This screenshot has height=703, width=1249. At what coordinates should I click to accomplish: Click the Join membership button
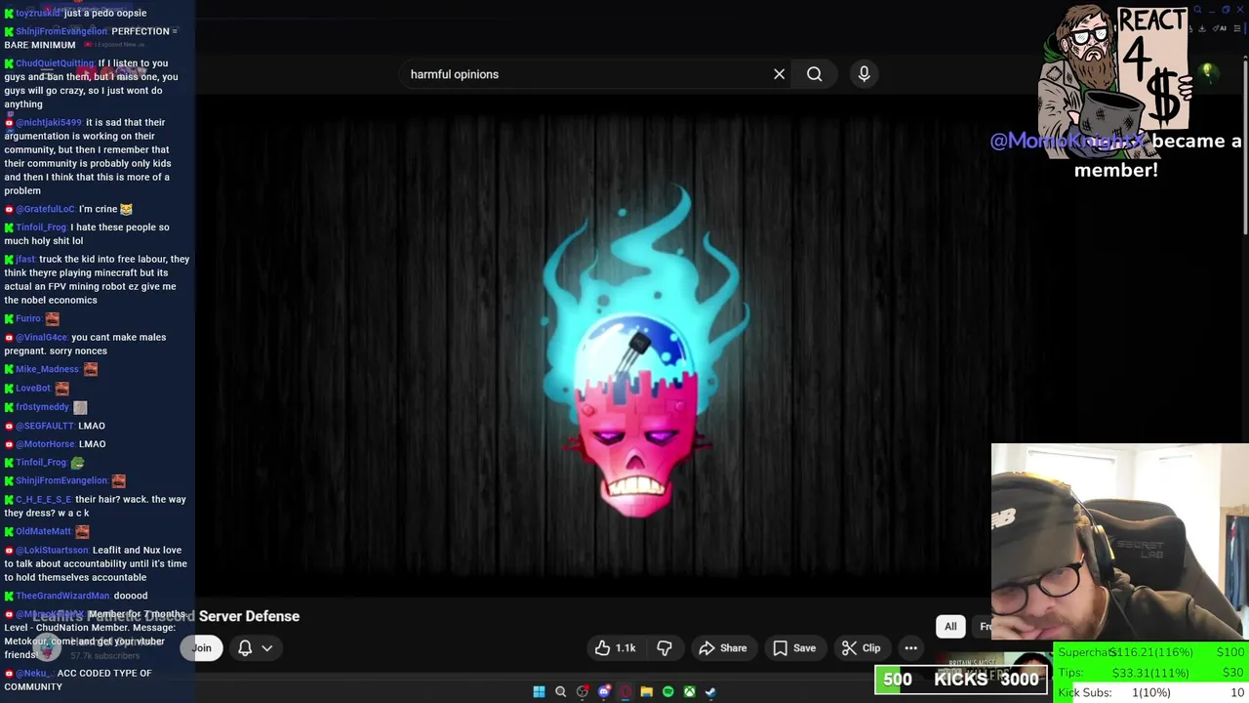coord(202,647)
